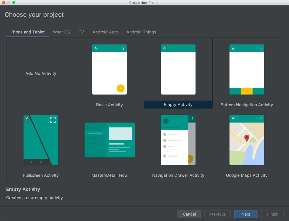
Task: Click the Master/Detail Flow label
Action: pyautogui.click(x=110, y=175)
